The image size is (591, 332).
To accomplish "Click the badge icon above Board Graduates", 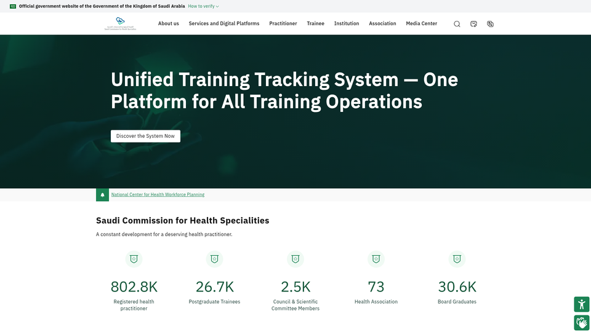I will pyautogui.click(x=457, y=259).
